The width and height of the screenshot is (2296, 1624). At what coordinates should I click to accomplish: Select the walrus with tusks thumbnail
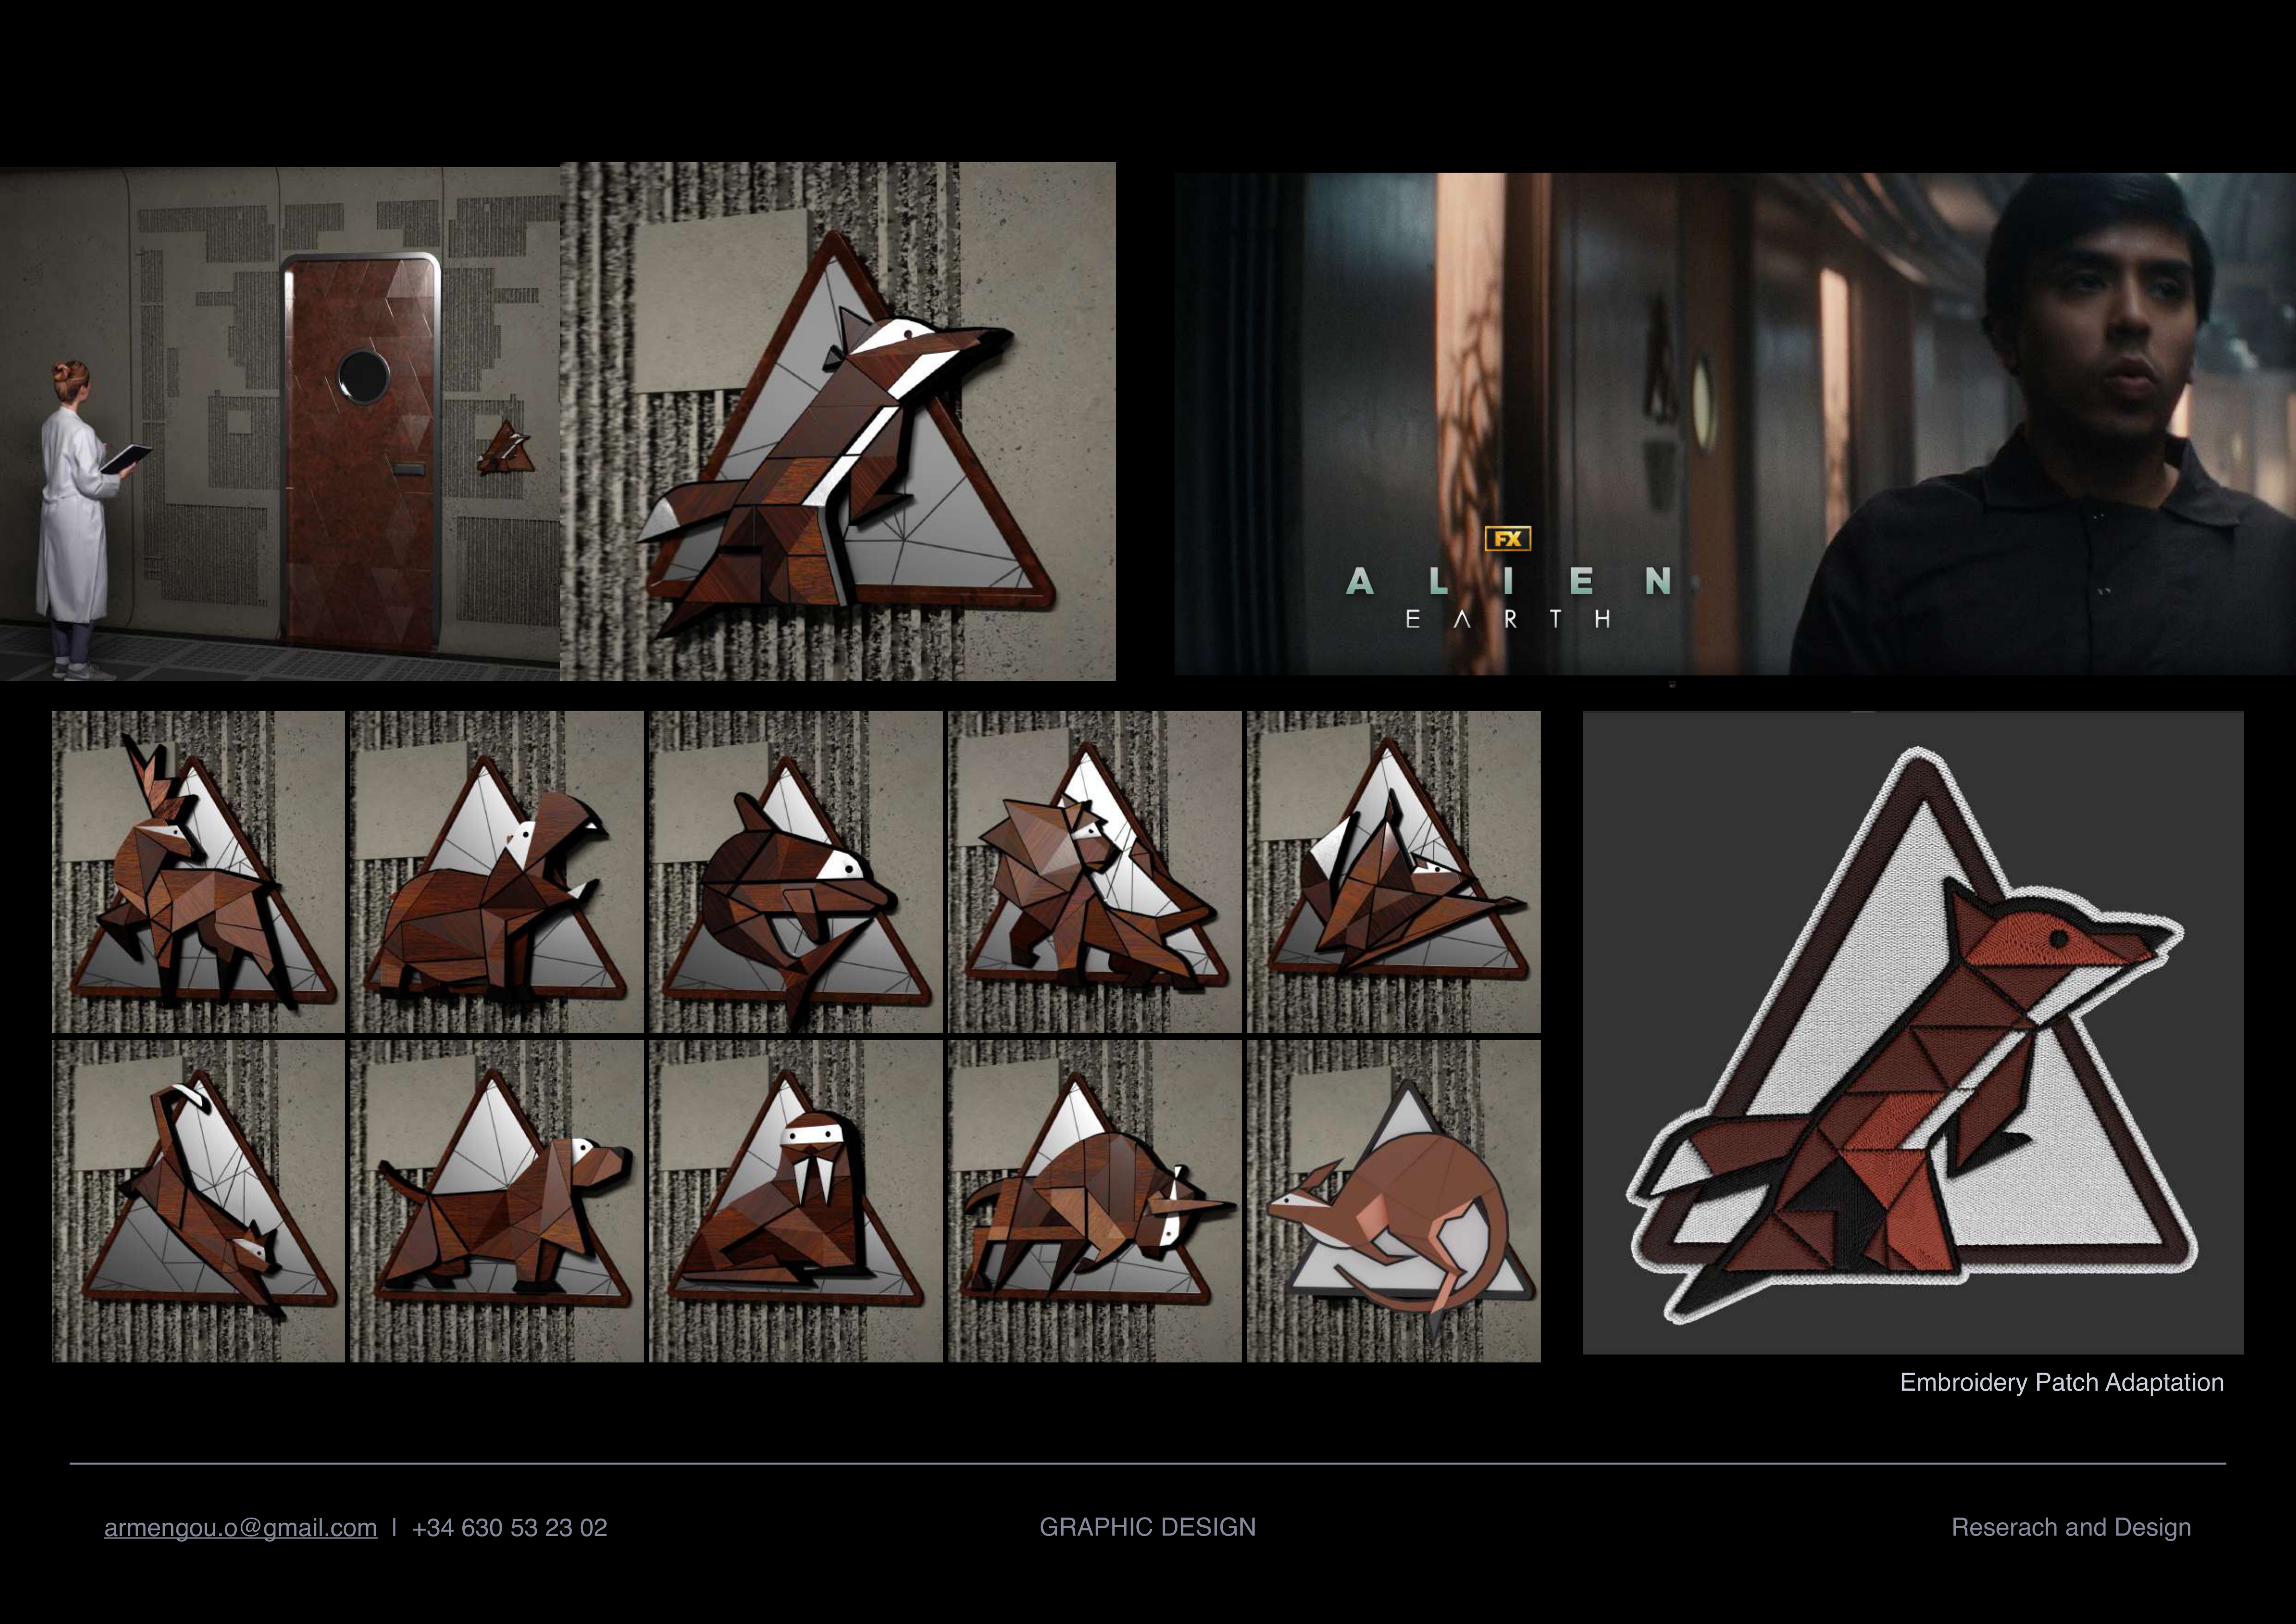795,1201
